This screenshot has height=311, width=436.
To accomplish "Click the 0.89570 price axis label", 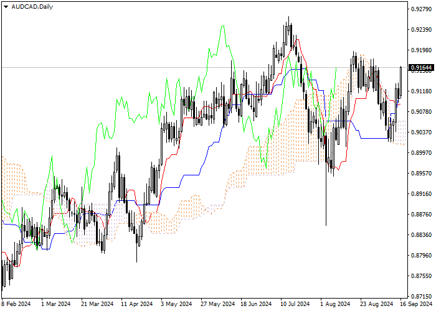I will [x=421, y=174].
